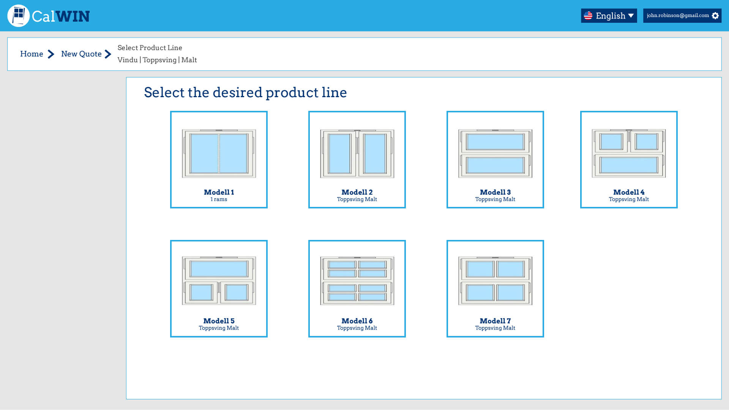
Task: Click the Select Product Line text
Action: pyautogui.click(x=149, y=47)
